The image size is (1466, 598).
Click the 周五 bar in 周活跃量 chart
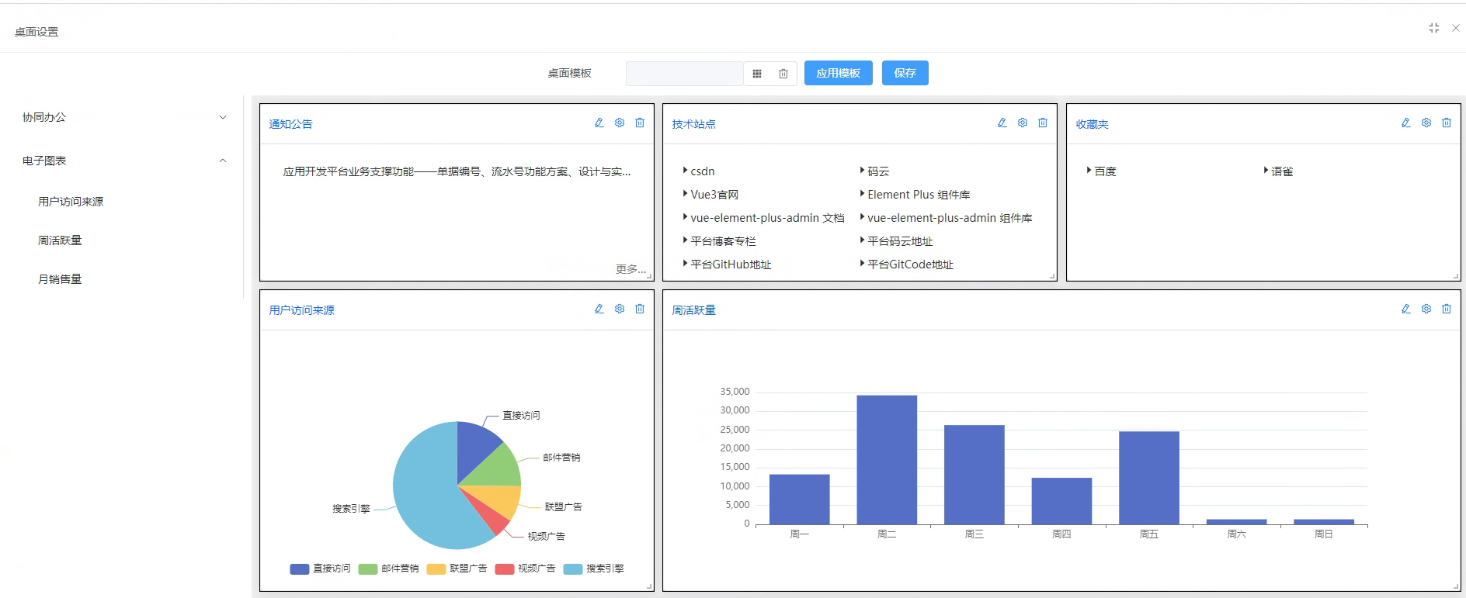click(1149, 478)
